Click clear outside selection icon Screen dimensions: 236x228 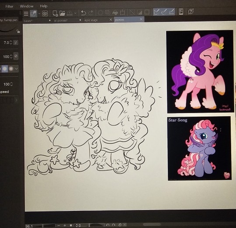[108, 12]
